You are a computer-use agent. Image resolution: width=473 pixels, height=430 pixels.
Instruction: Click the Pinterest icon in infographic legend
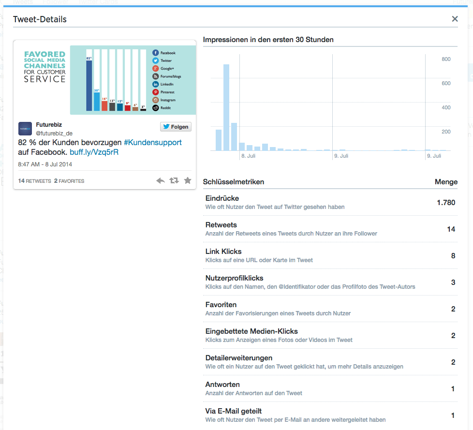tap(155, 92)
